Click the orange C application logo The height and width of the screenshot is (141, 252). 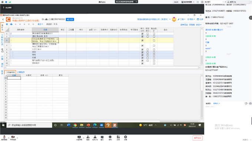click(8, 19)
